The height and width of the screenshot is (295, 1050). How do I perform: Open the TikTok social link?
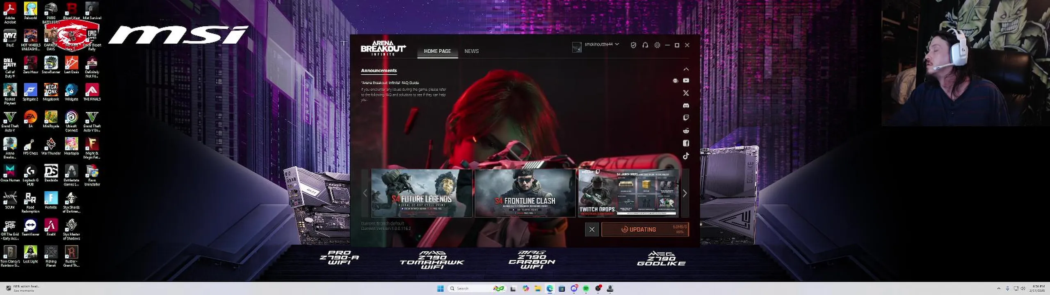click(686, 156)
